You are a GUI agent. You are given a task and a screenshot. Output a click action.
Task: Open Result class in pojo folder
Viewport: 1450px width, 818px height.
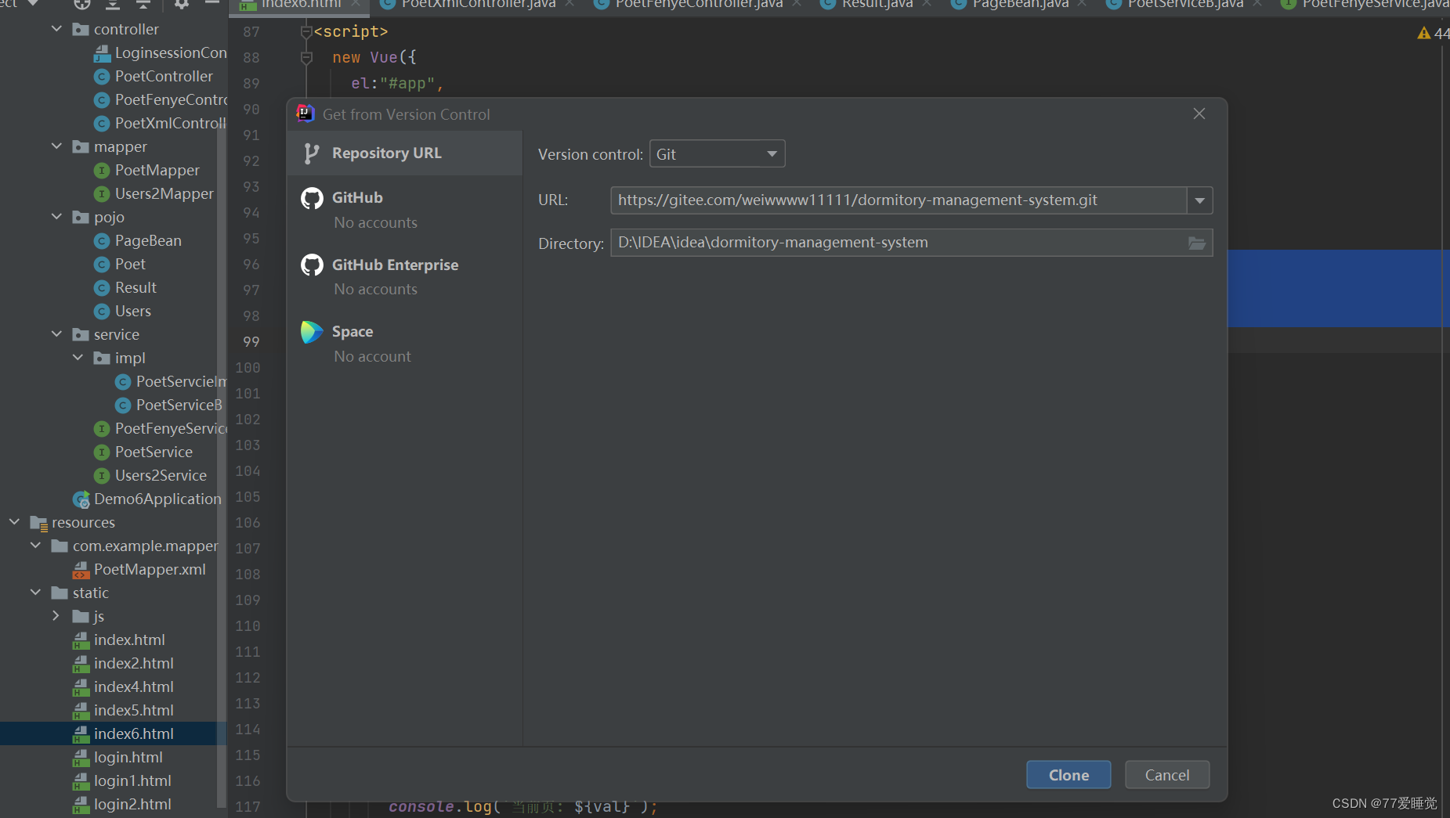click(125, 287)
